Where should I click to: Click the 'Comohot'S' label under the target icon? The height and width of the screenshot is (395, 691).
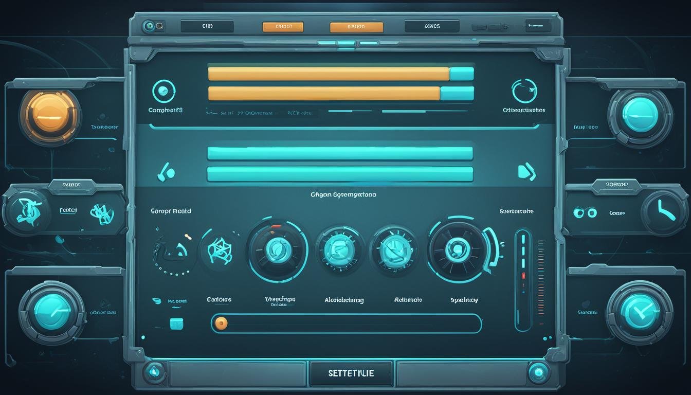click(x=166, y=110)
